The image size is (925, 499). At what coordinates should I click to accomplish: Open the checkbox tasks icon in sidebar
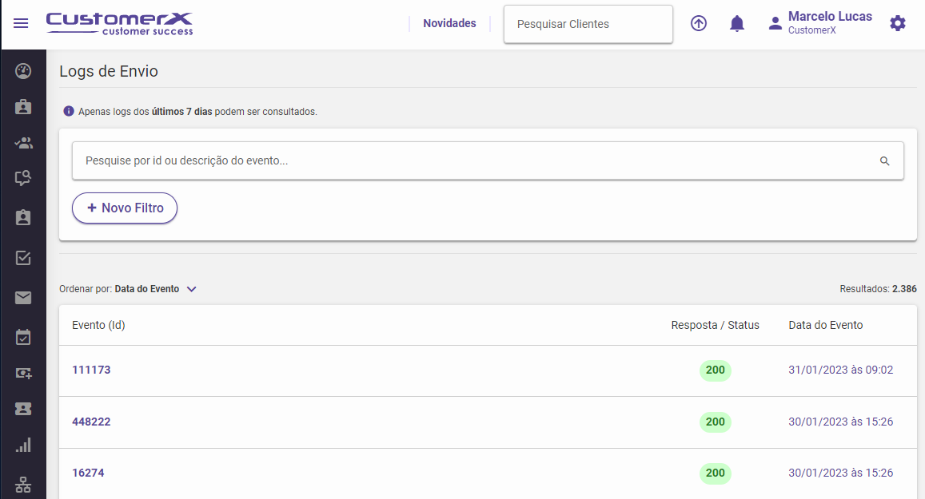[23, 257]
